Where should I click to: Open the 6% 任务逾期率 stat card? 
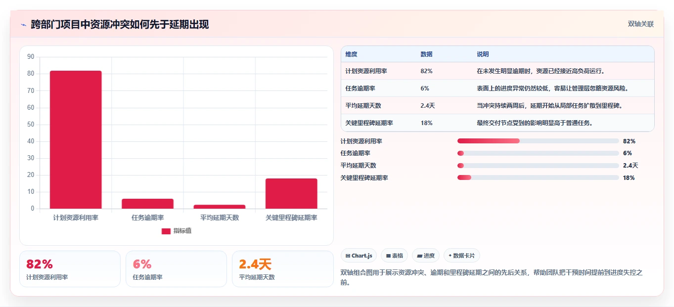click(176, 269)
